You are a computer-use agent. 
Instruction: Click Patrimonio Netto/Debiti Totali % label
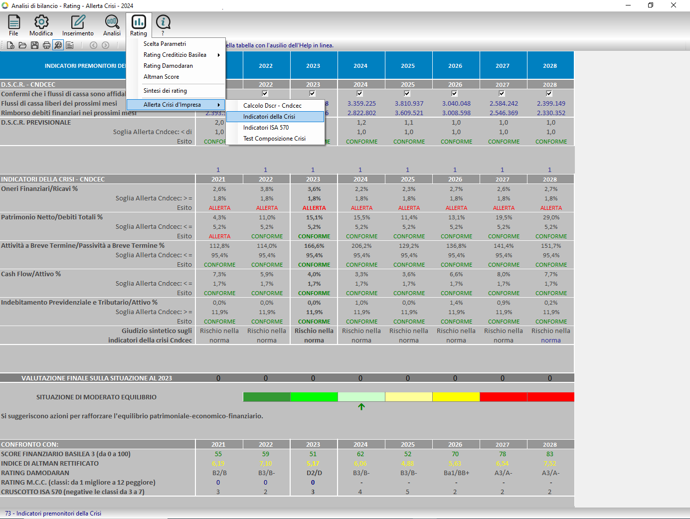pyautogui.click(x=52, y=217)
